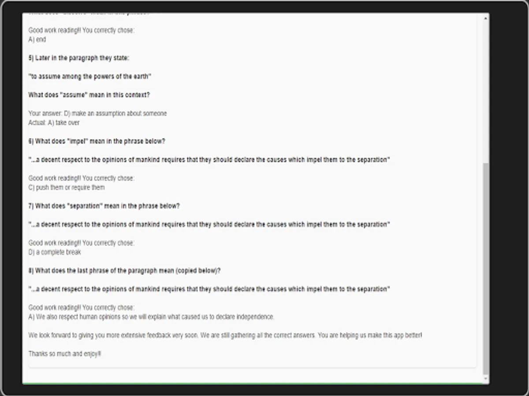Click the quoted phrase under question 6

point(209,160)
